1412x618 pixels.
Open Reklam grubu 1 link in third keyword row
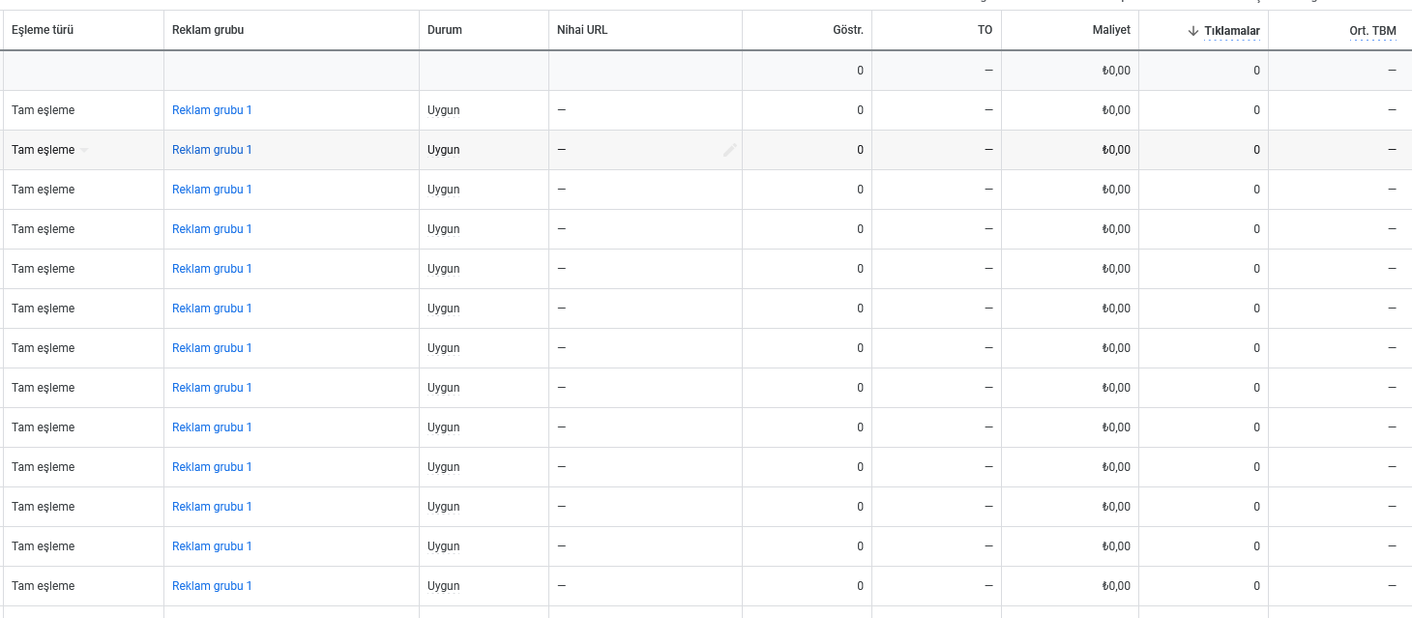[212, 190]
